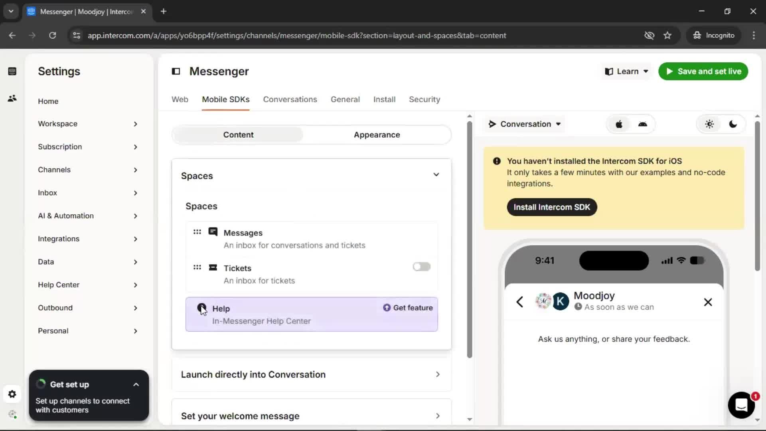Click bookmark star in address bar

click(667, 36)
